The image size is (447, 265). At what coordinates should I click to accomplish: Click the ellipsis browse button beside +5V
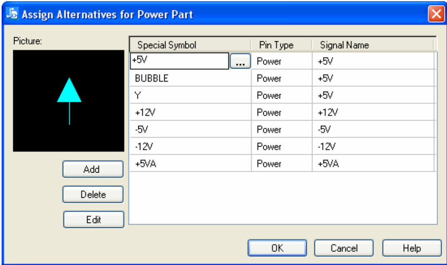click(240, 62)
